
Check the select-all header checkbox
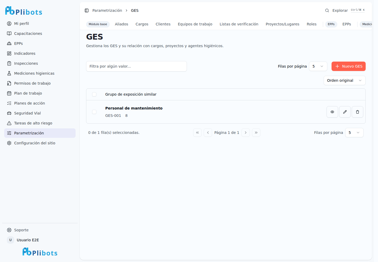tap(94, 94)
